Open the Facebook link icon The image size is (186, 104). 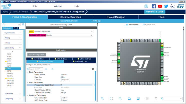[x=154, y=6]
